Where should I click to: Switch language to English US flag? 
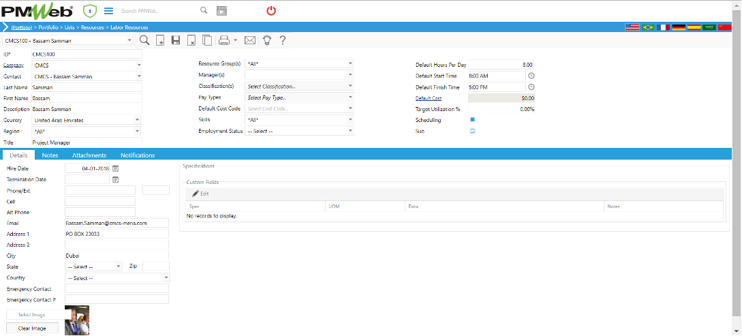pyautogui.click(x=632, y=27)
